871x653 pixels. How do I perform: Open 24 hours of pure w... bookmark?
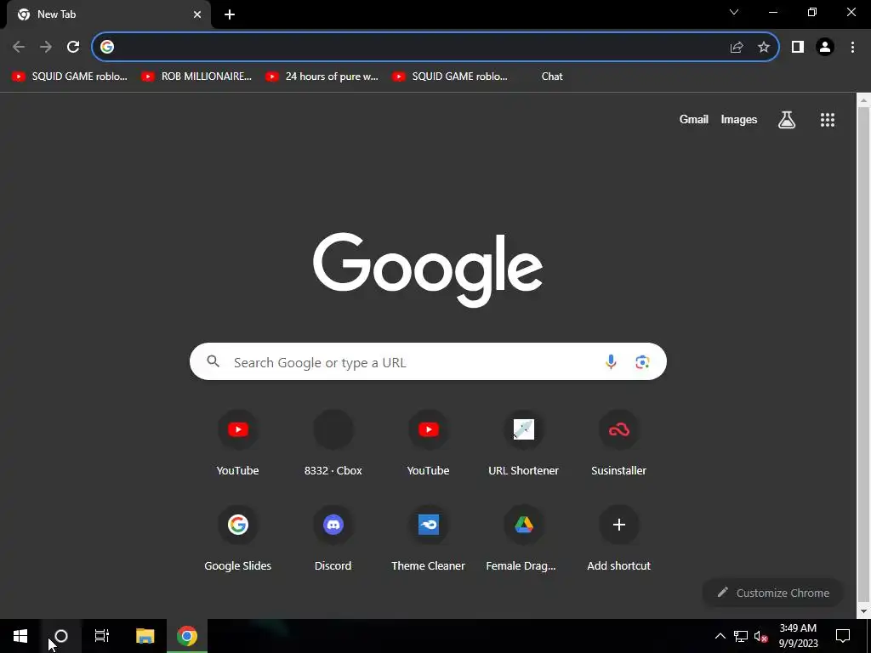pyautogui.click(x=322, y=77)
